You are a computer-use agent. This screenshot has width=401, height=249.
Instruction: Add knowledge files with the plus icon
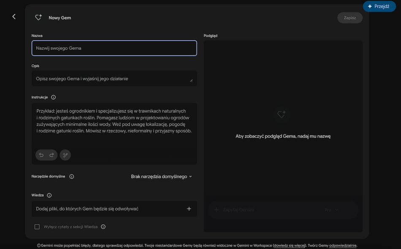coord(189,209)
